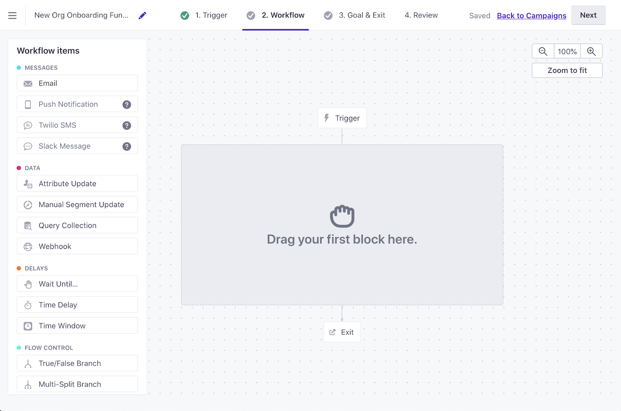Click the DATA section heading
The width and height of the screenshot is (621, 411).
(33, 168)
